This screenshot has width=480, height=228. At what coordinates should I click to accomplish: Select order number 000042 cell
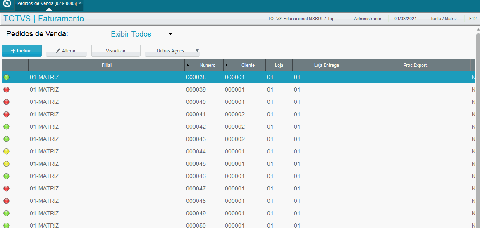coord(196,127)
